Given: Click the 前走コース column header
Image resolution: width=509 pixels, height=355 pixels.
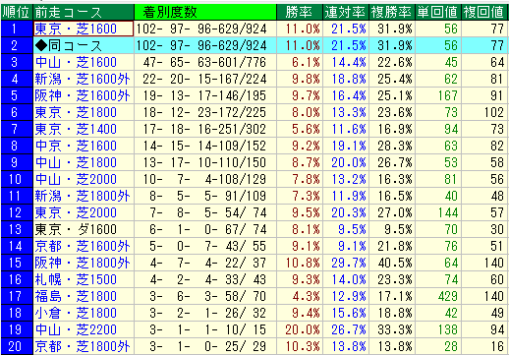Looking at the screenshot, I should coord(84,13).
